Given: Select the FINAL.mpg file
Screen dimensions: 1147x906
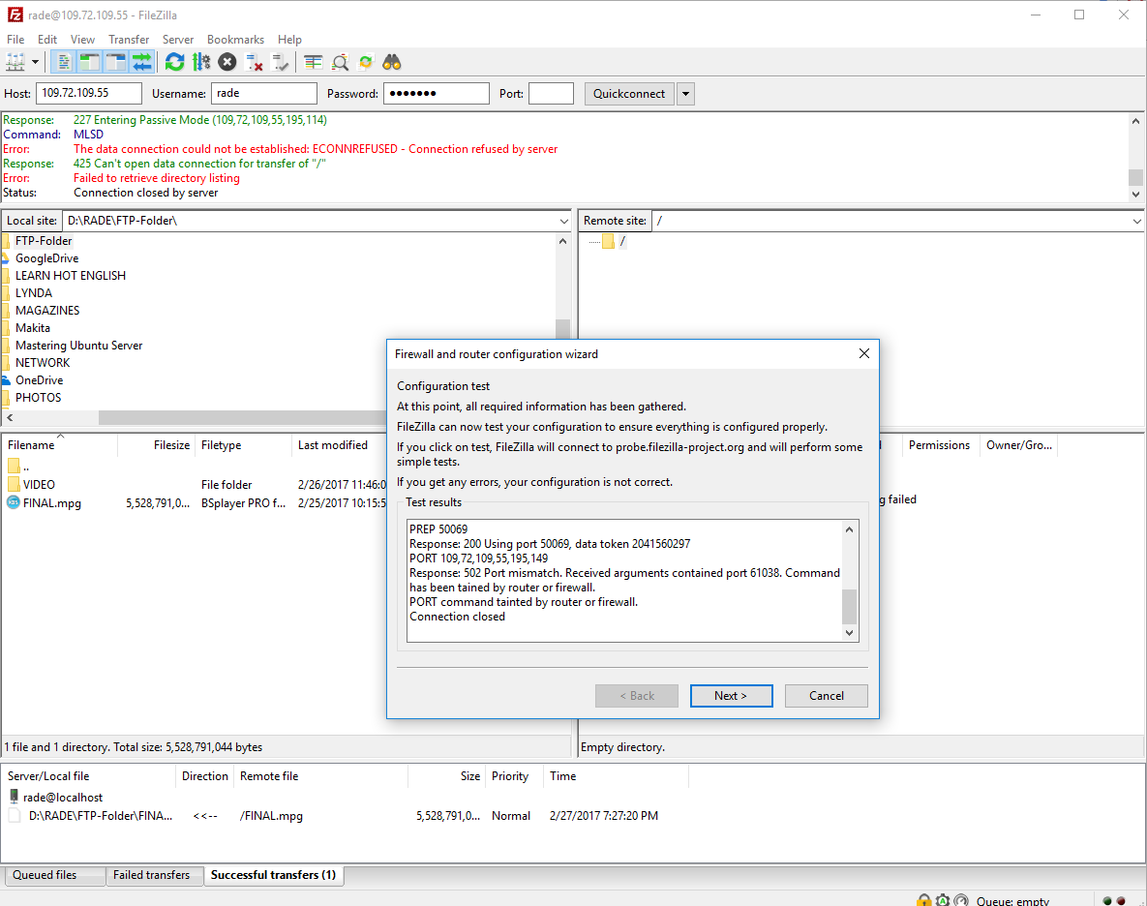Looking at the screenshot, I should click(194, 503).
